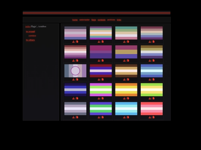Open file icon under teal, green, cream, pink flag

[128, 41]
